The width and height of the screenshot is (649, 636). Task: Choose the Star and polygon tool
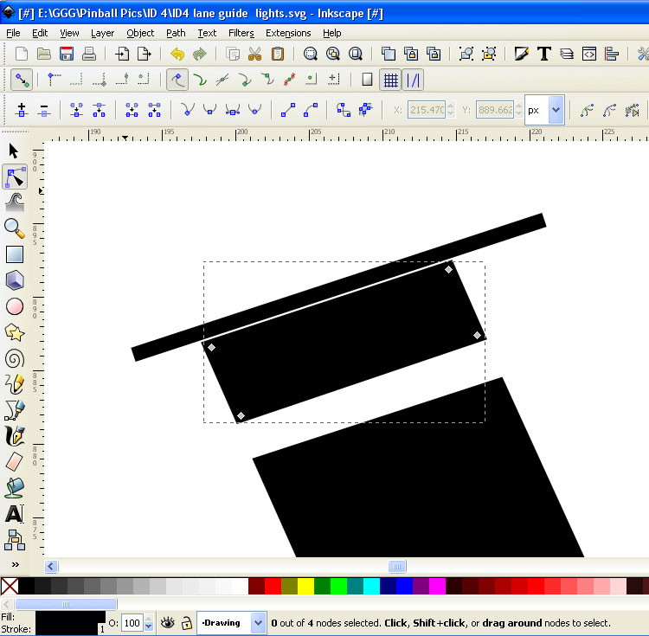pyautogui.click(x=14, y=332)
